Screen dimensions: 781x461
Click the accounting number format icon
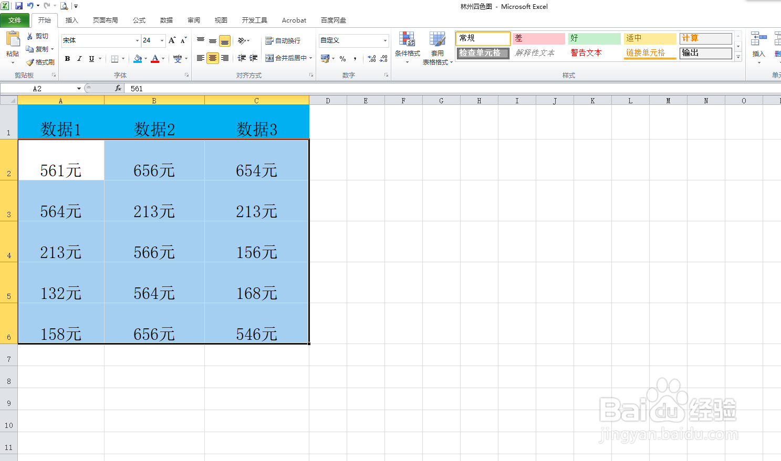tap(325, 58)
